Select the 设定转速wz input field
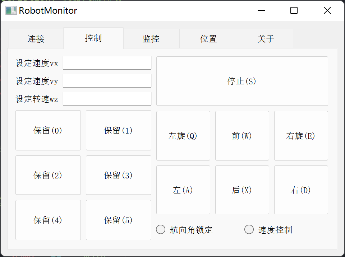 coord(107,99)
